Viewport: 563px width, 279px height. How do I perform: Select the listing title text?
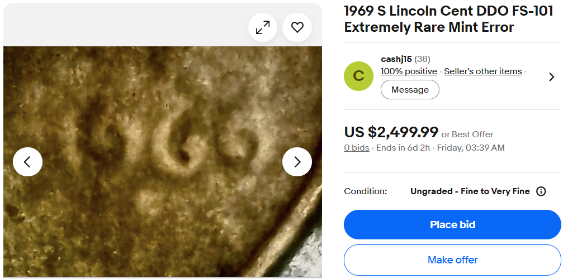tap(448, 19)
